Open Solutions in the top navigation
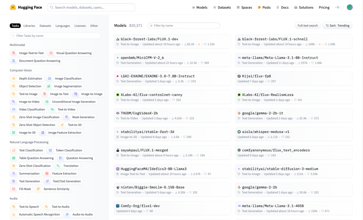 pyautogui.click(x=304, y=7)
